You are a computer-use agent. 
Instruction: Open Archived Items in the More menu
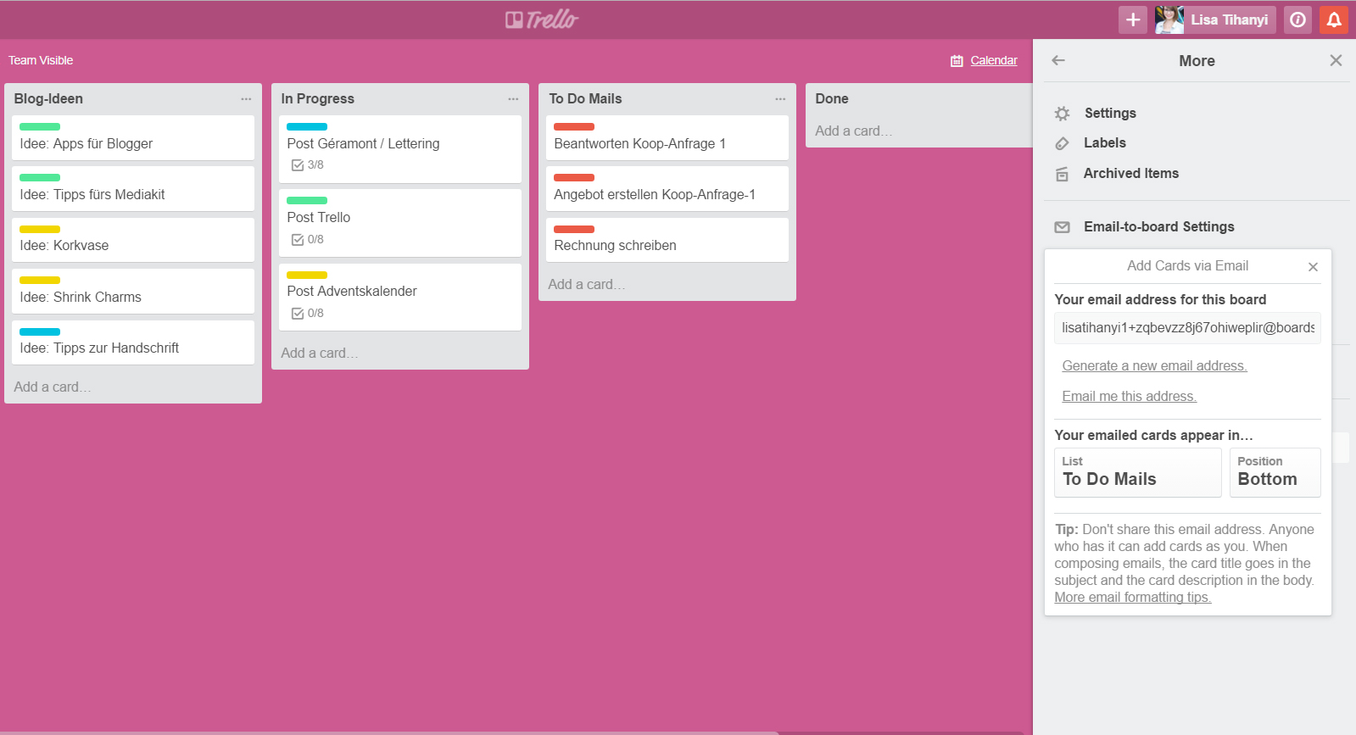click(1130, 174)
